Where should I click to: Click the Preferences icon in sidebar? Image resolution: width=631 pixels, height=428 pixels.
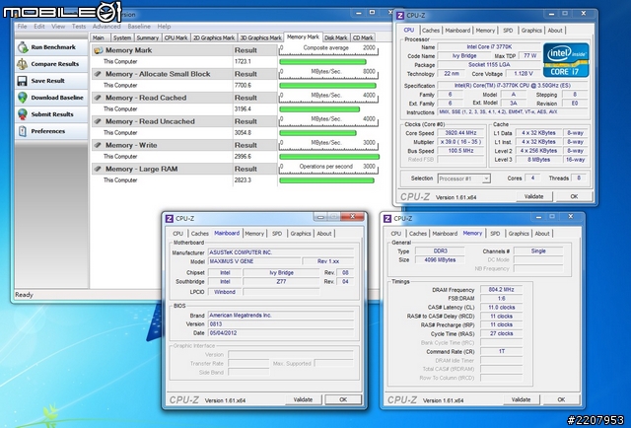coord(23,131)
